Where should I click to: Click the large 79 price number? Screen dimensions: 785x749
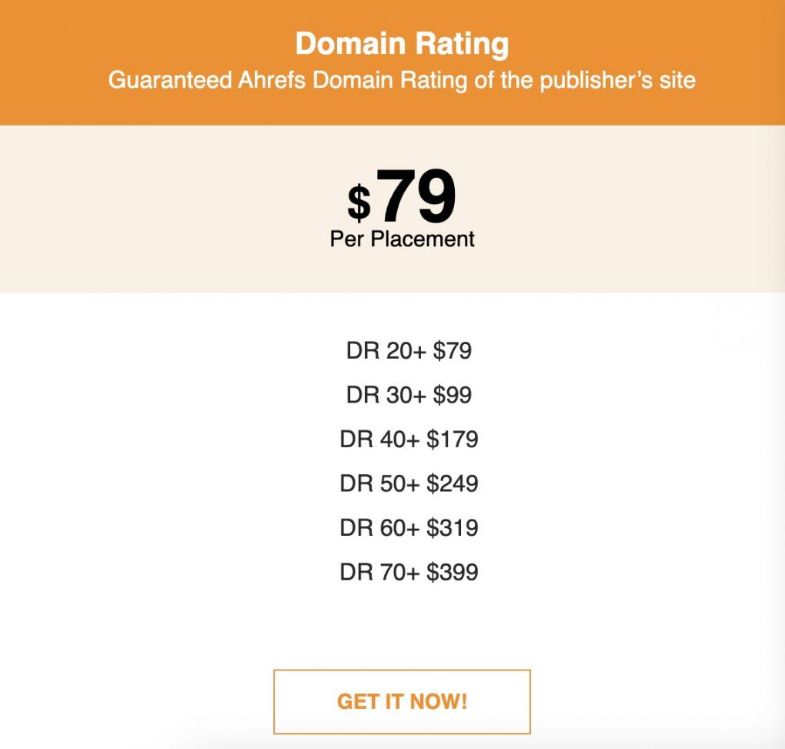pyautogui.click(x=416, y=198)
